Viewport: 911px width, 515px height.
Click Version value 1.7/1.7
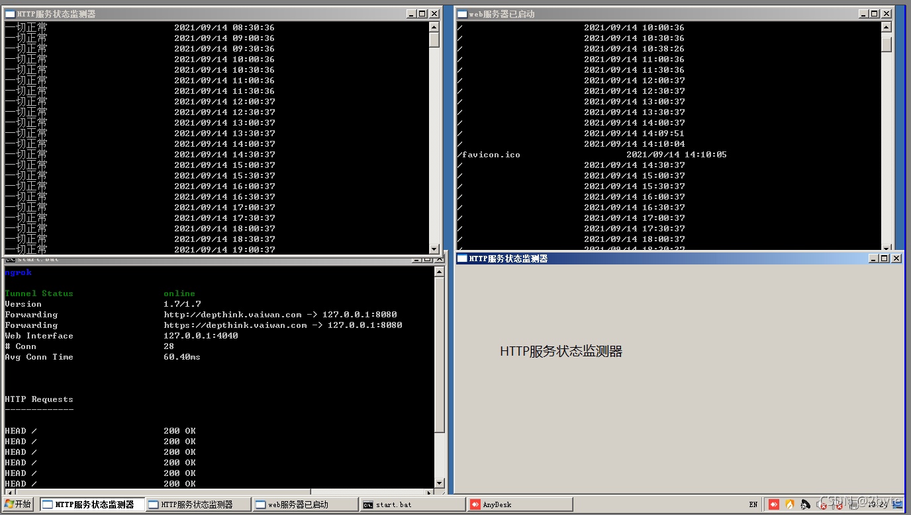point(182,304)
